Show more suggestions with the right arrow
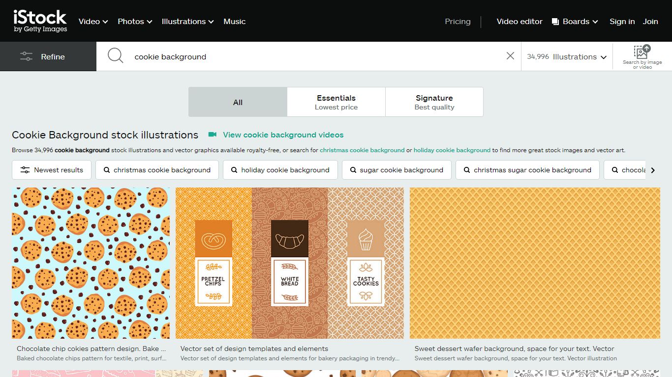Viewport: 672px width, 377px height. pyautogui.click(x=653, y=170)
